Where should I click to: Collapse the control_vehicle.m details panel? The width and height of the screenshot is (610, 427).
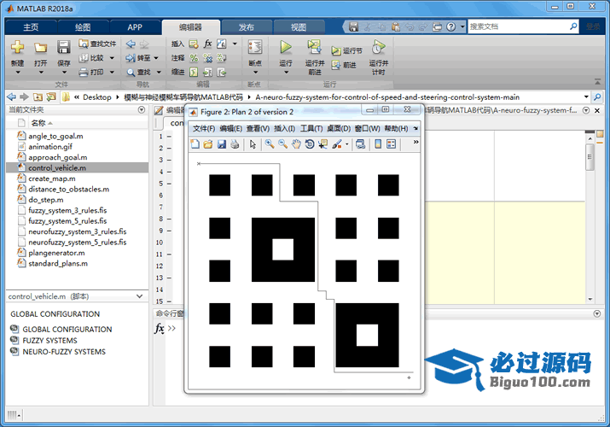coord(139,296)
